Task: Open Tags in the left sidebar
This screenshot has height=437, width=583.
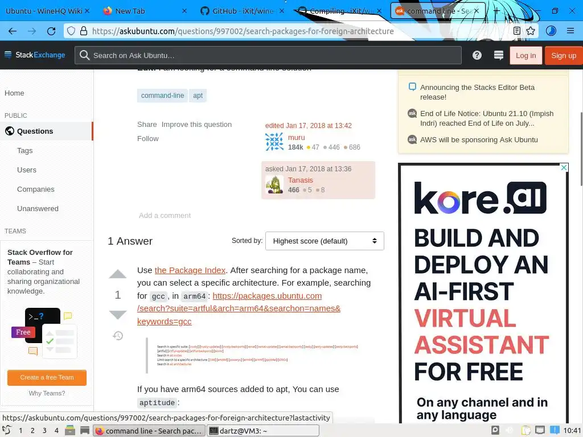Action: pos(25,150)
